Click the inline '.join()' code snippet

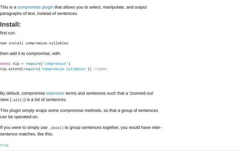pyautogui.click(x=56, y=128)
